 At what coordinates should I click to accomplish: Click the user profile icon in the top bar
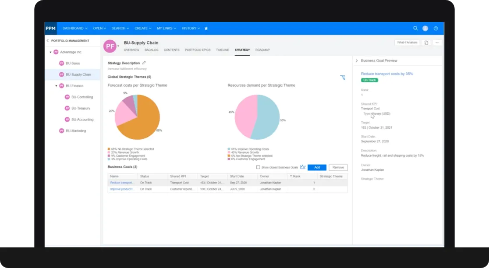pos(425,28)
